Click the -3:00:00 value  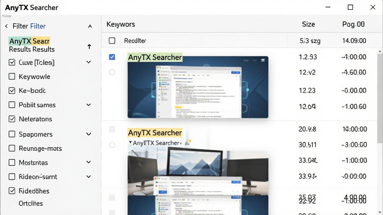pos(354,145)
